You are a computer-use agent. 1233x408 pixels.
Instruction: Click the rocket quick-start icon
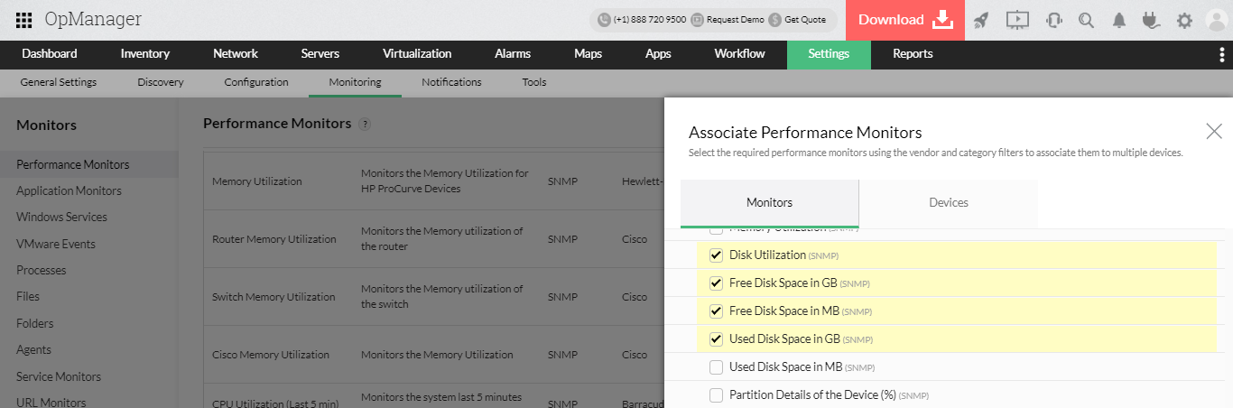981,20
